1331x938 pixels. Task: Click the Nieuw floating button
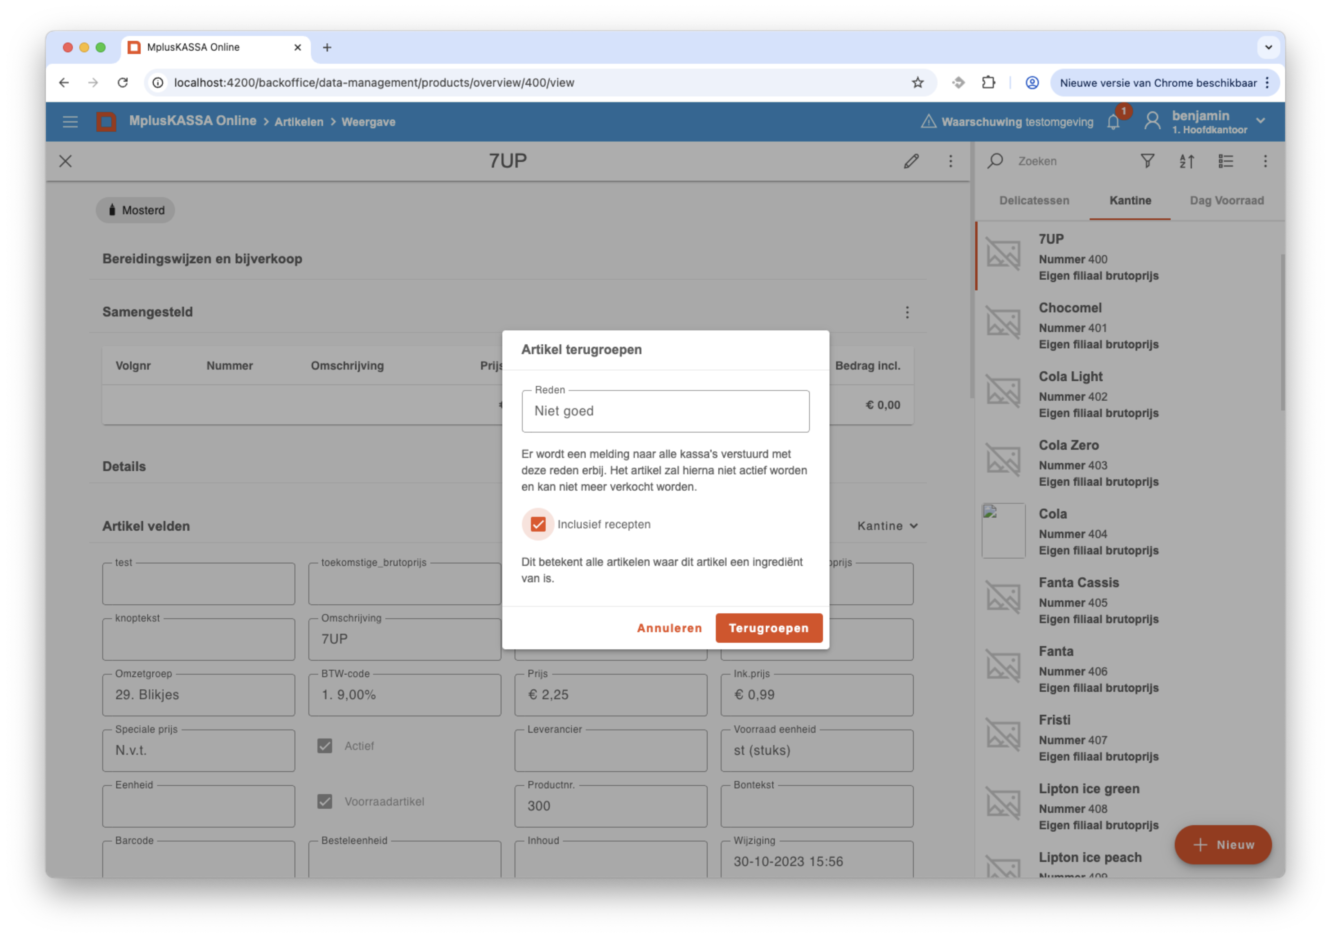(1223, 845)
